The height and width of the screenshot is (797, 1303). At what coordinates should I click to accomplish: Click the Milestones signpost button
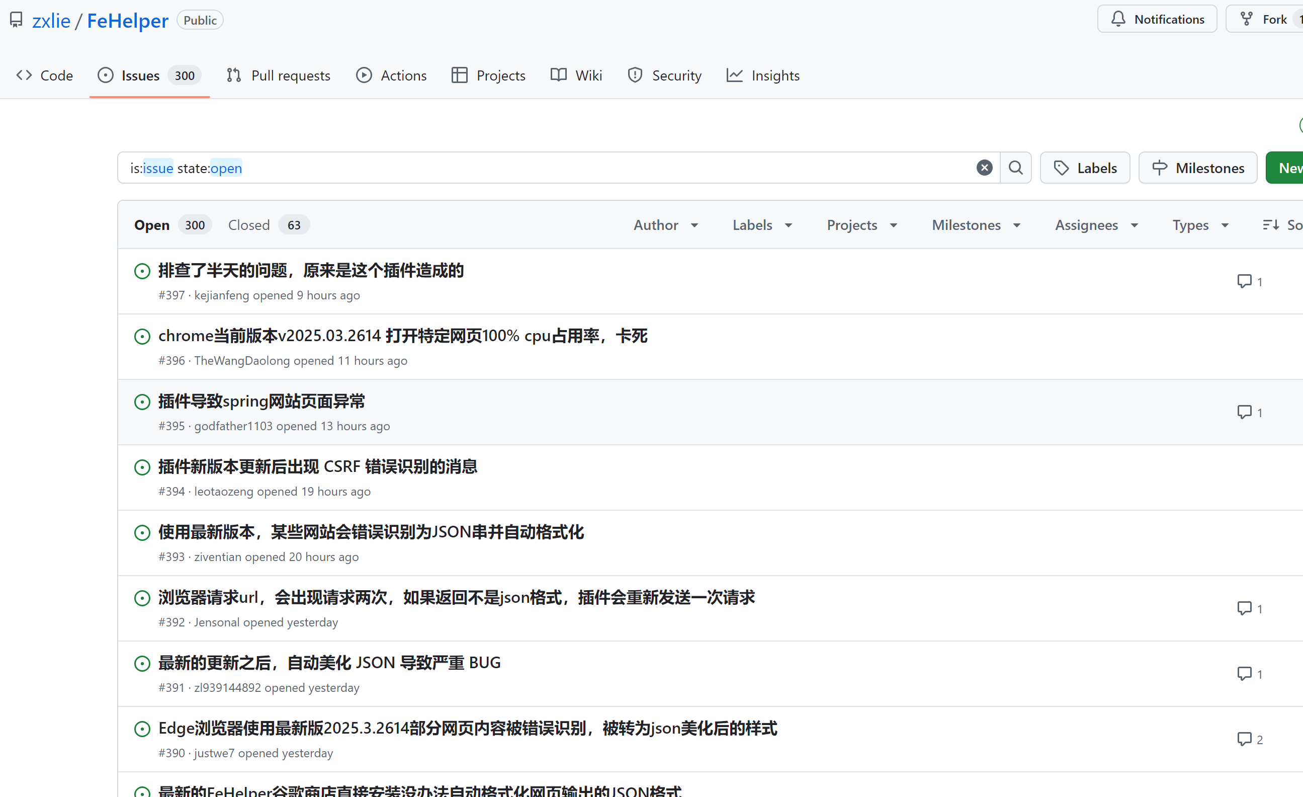click(x=1198, y=168)
